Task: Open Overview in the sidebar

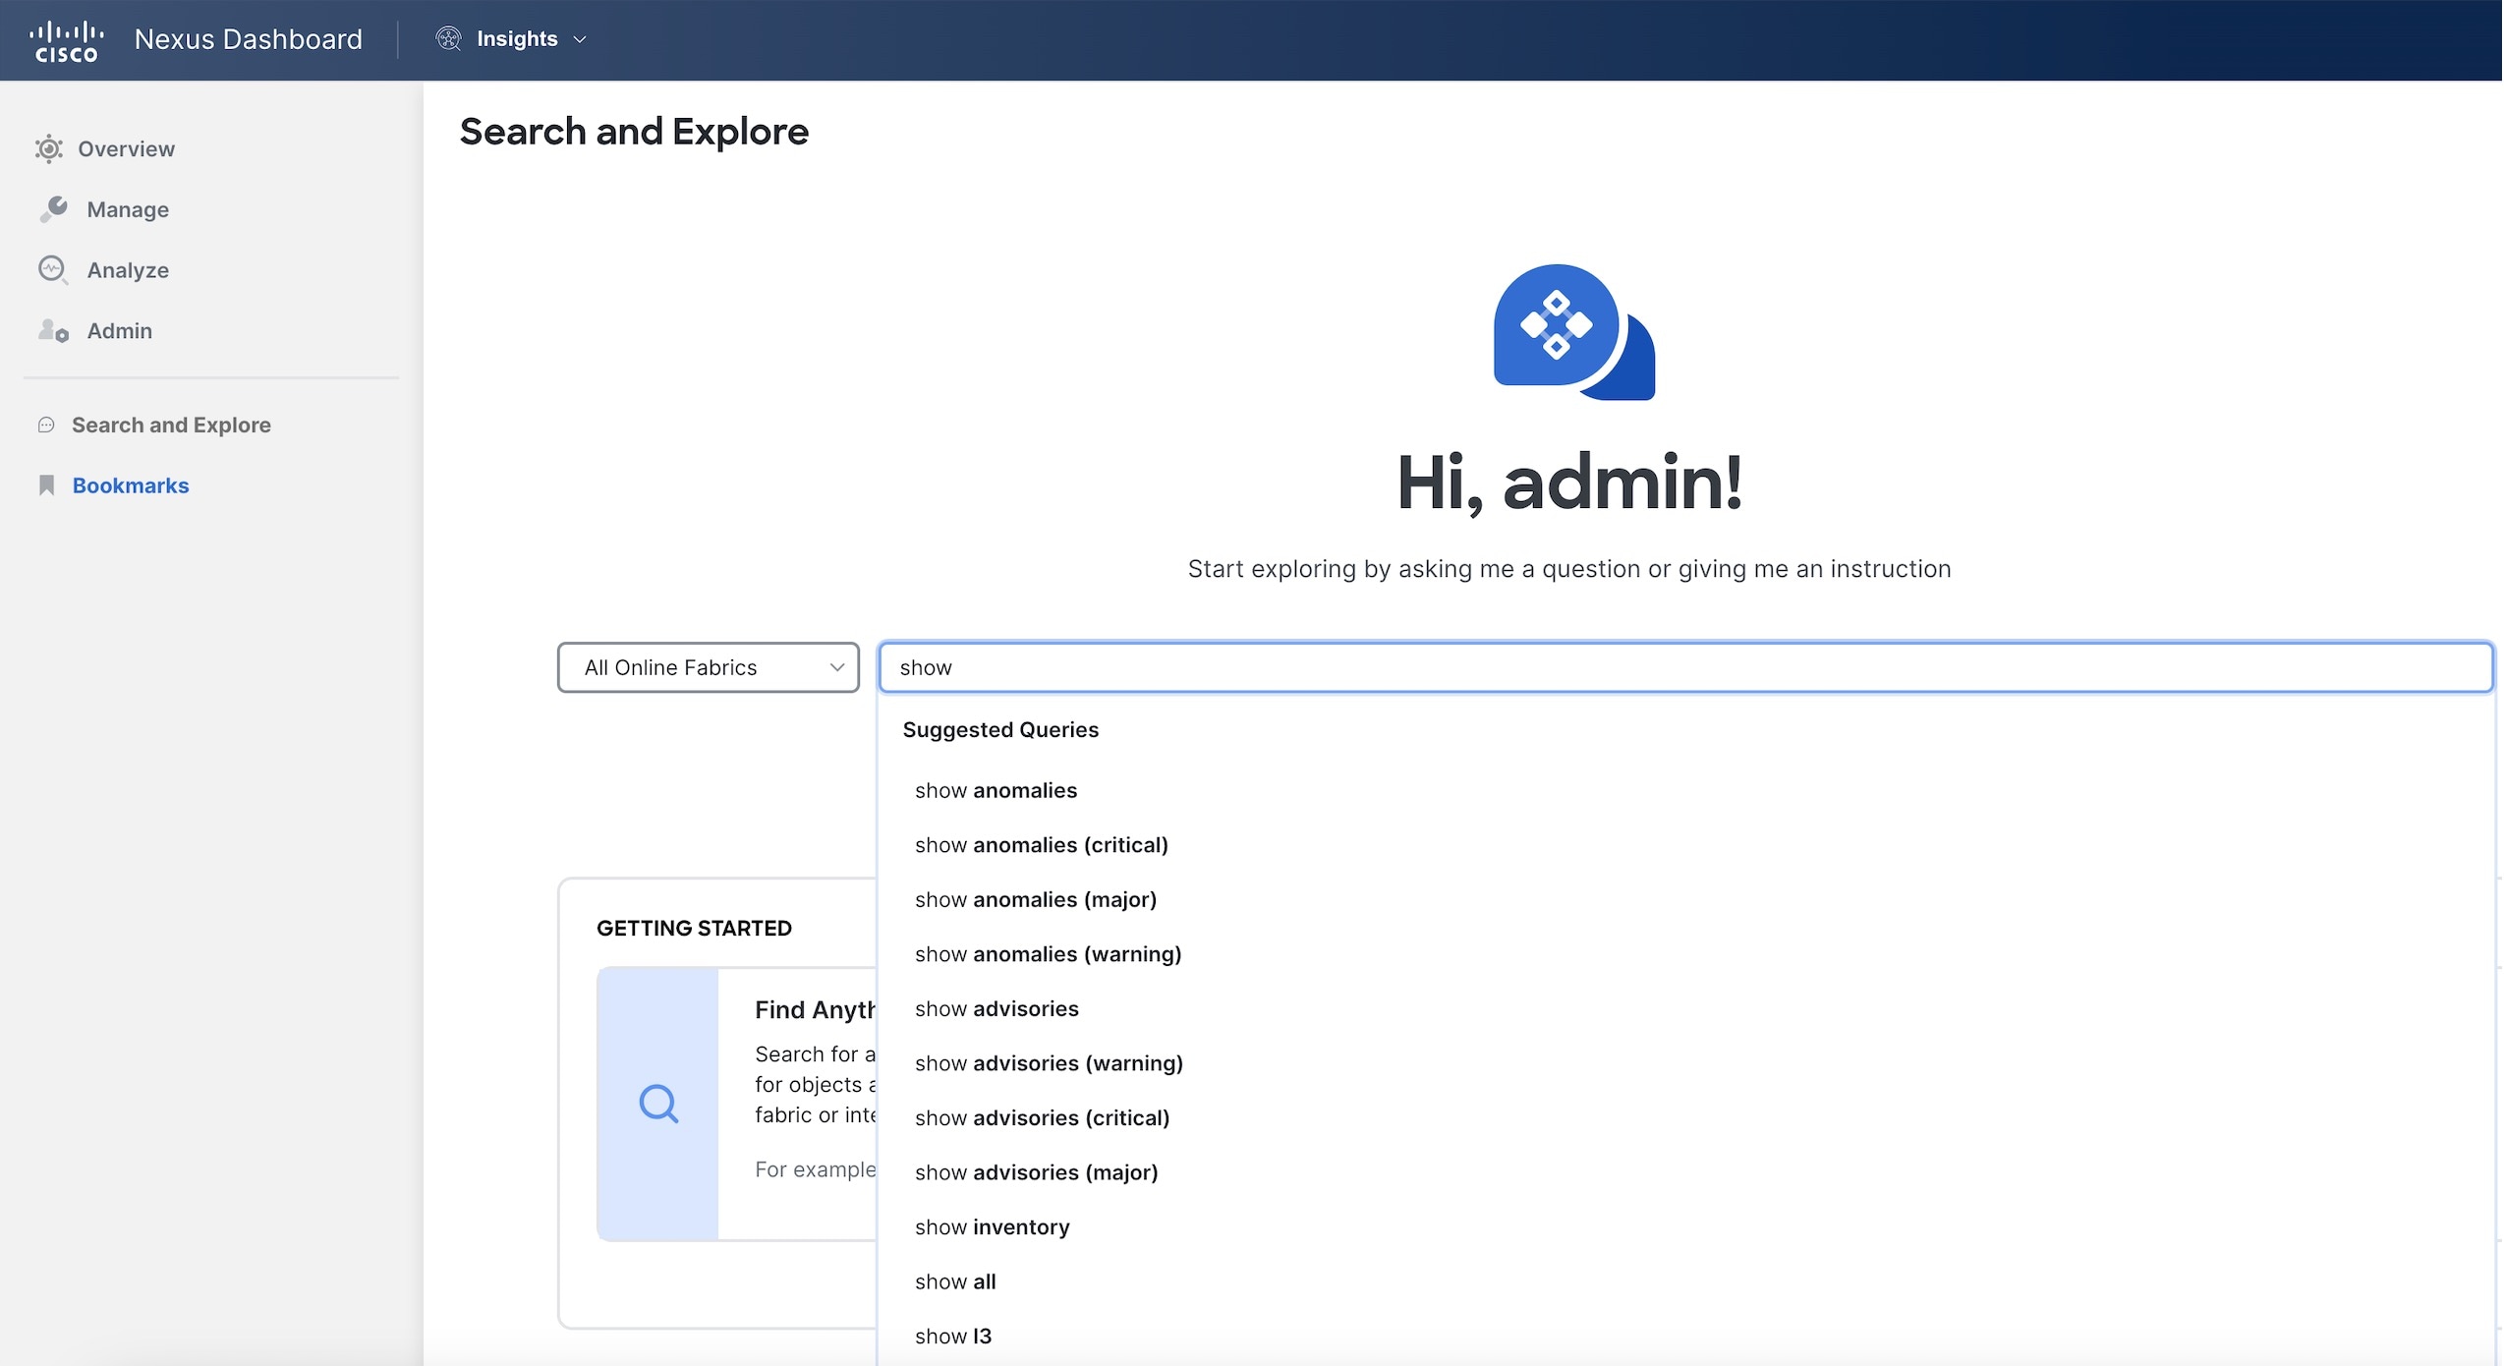Action: coord(126,148)
